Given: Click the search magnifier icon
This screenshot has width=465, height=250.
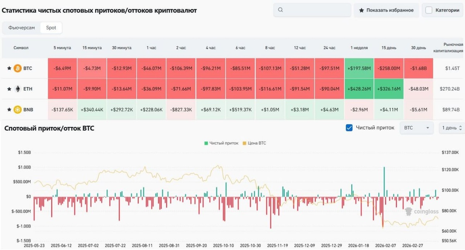Looking at the screenshot, I should pos(281,10).
